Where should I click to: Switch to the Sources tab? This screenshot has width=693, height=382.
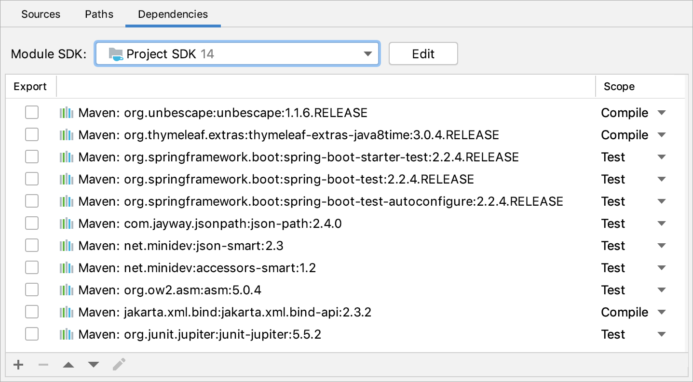click(41, 14)
